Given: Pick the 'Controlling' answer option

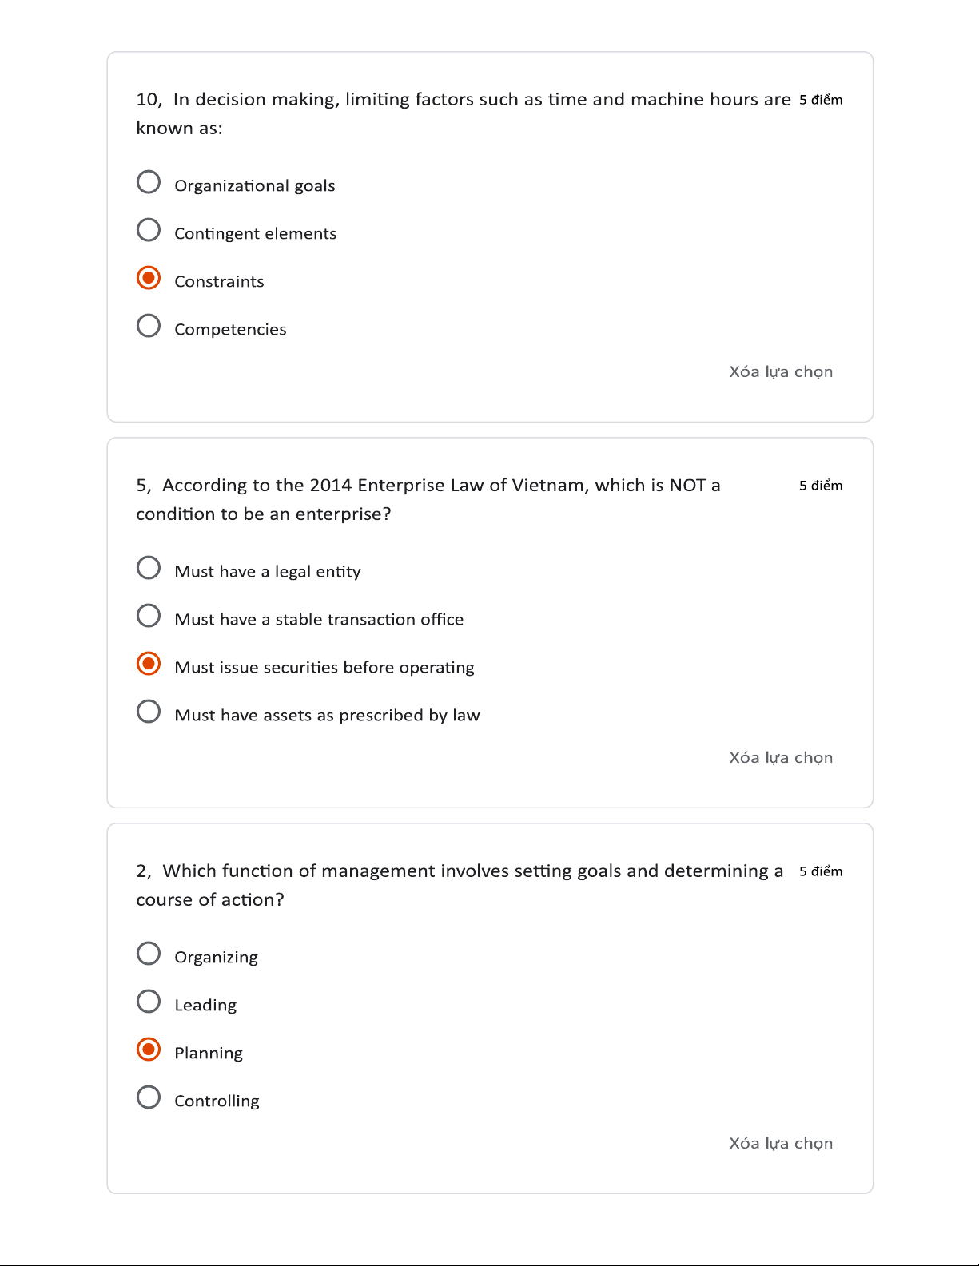Looking at the screenshot, I should pyautogui.click(x=149, y=1097).
